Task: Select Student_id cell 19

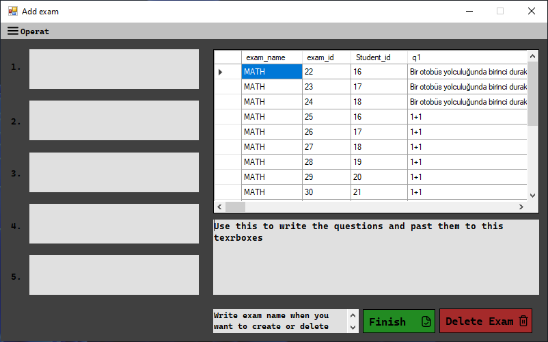Action: point(379,162)
